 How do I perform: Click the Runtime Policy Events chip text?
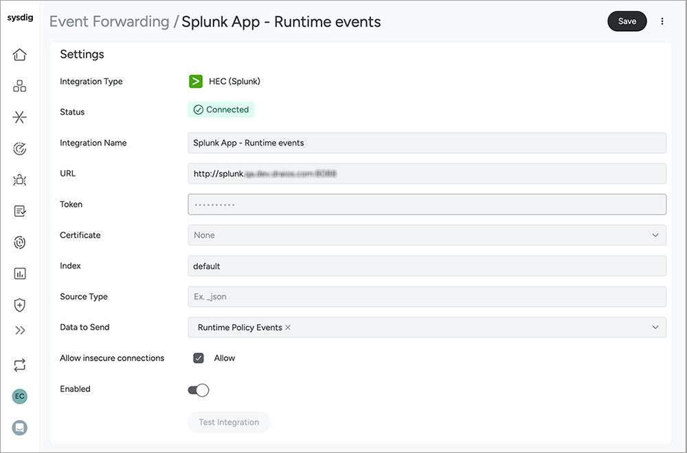pyautogui.click(x=240, y=327)
